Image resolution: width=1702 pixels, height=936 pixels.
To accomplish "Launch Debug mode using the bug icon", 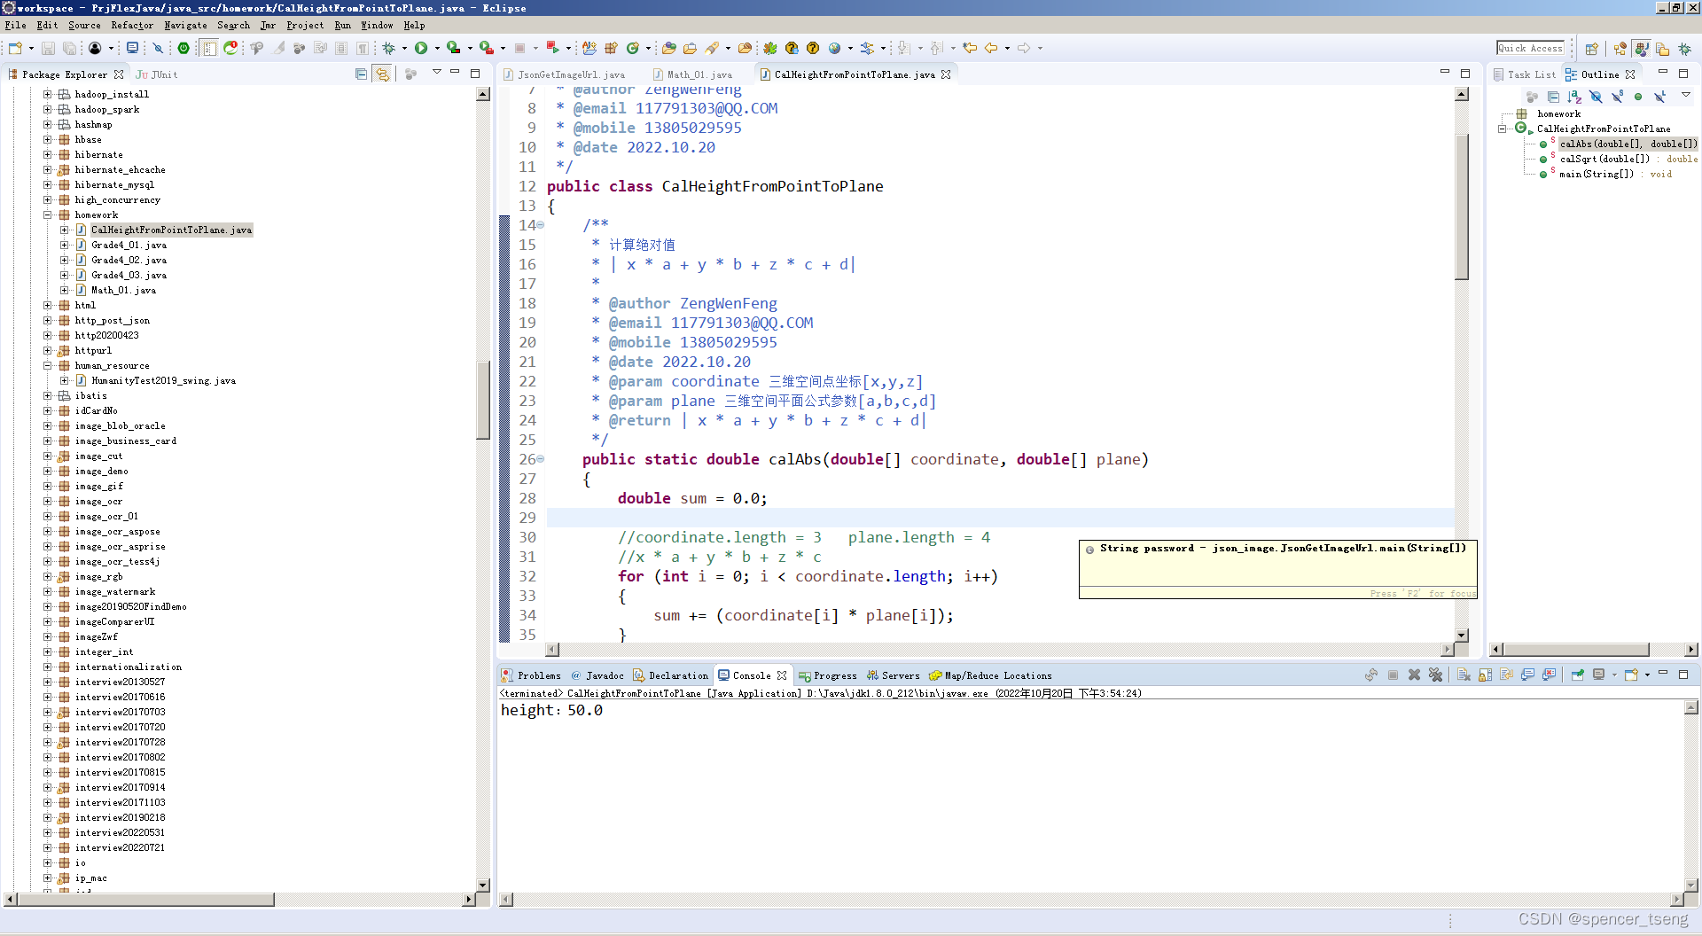I will pos(388,49).
